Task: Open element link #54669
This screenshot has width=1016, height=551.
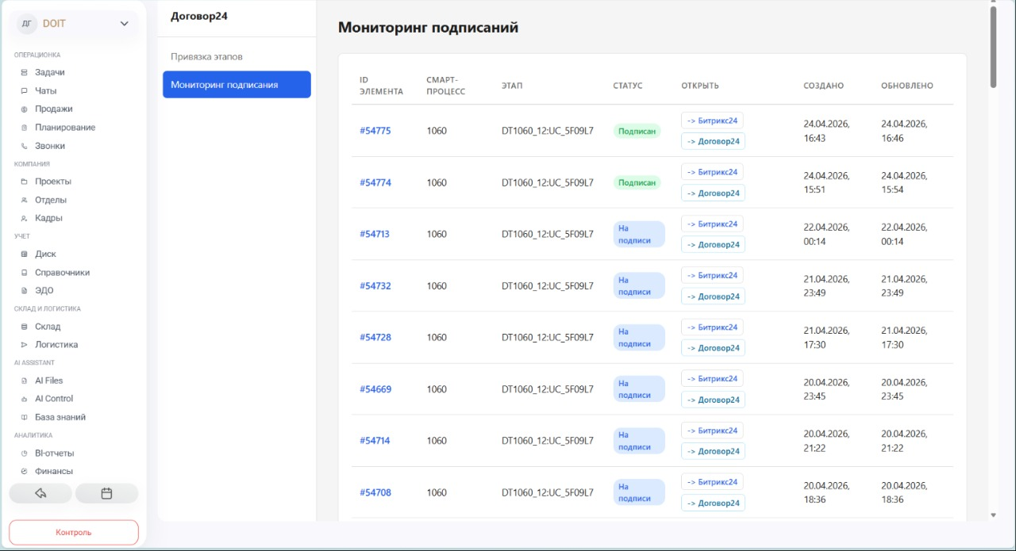Action: coord(375,389)
